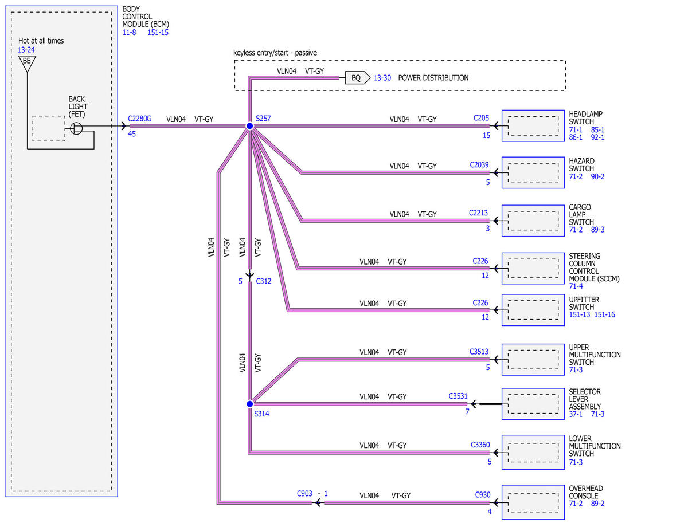Click connector C930 for the overhead console
This screenshot has height=531, width=688.
click(483, 494)
